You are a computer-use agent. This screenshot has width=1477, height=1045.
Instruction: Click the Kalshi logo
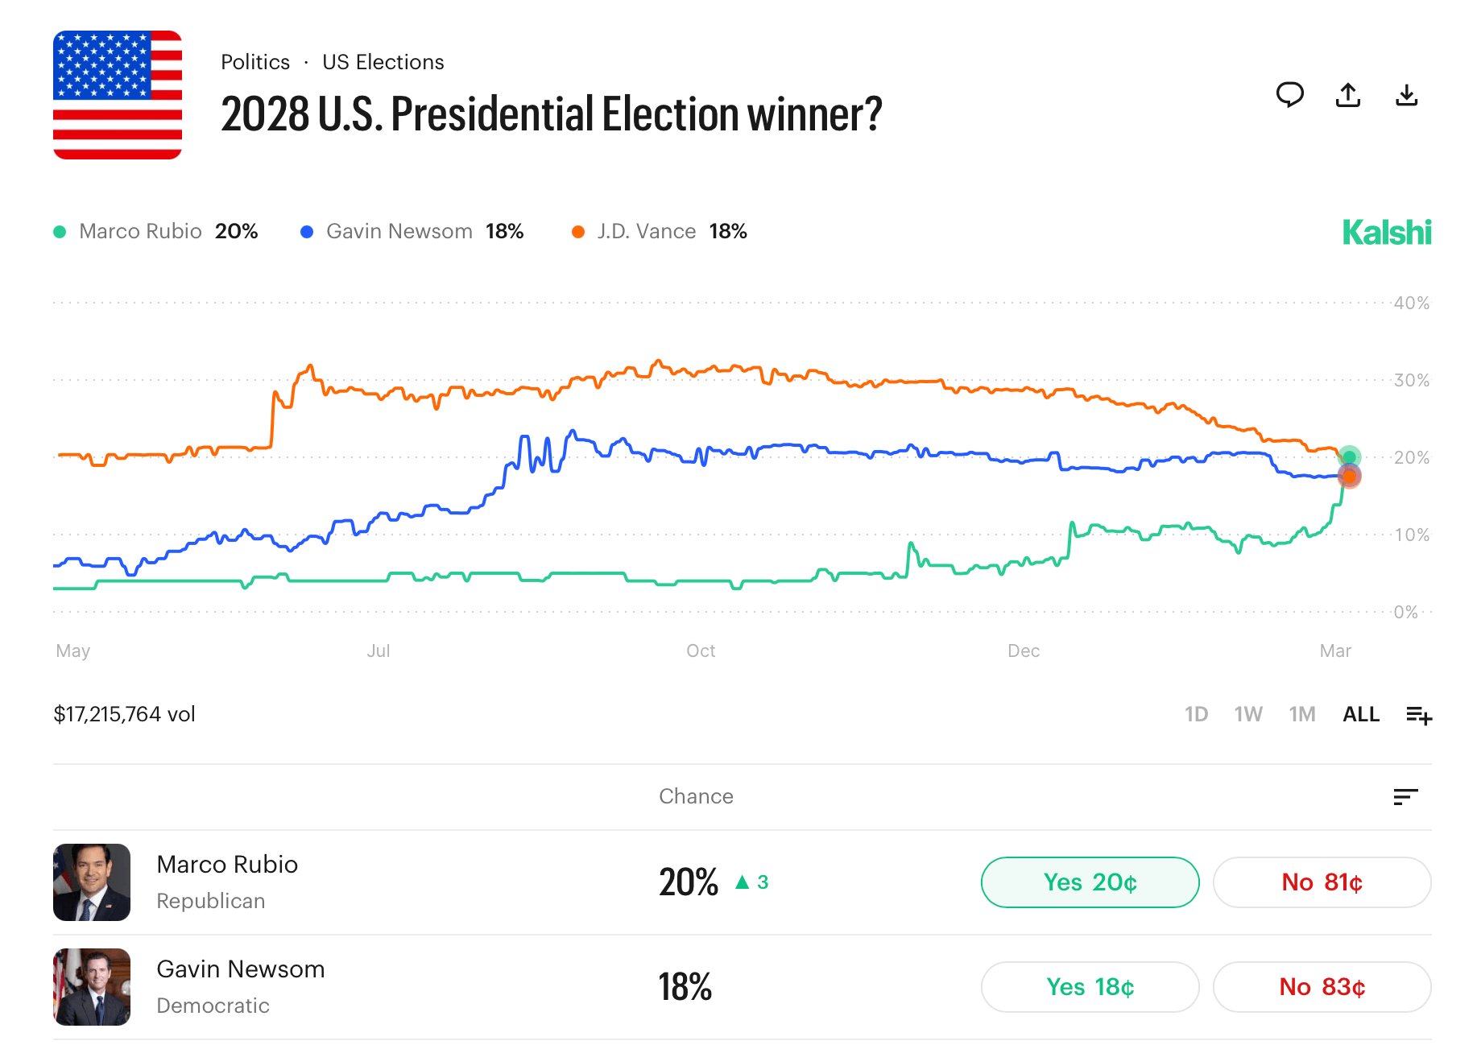[1387, 232]
